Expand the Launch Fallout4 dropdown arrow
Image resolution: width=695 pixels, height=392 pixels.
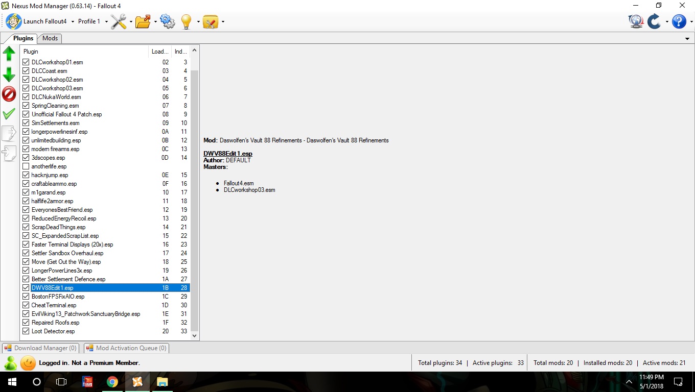pyautogui.click(x=73, y=21)
